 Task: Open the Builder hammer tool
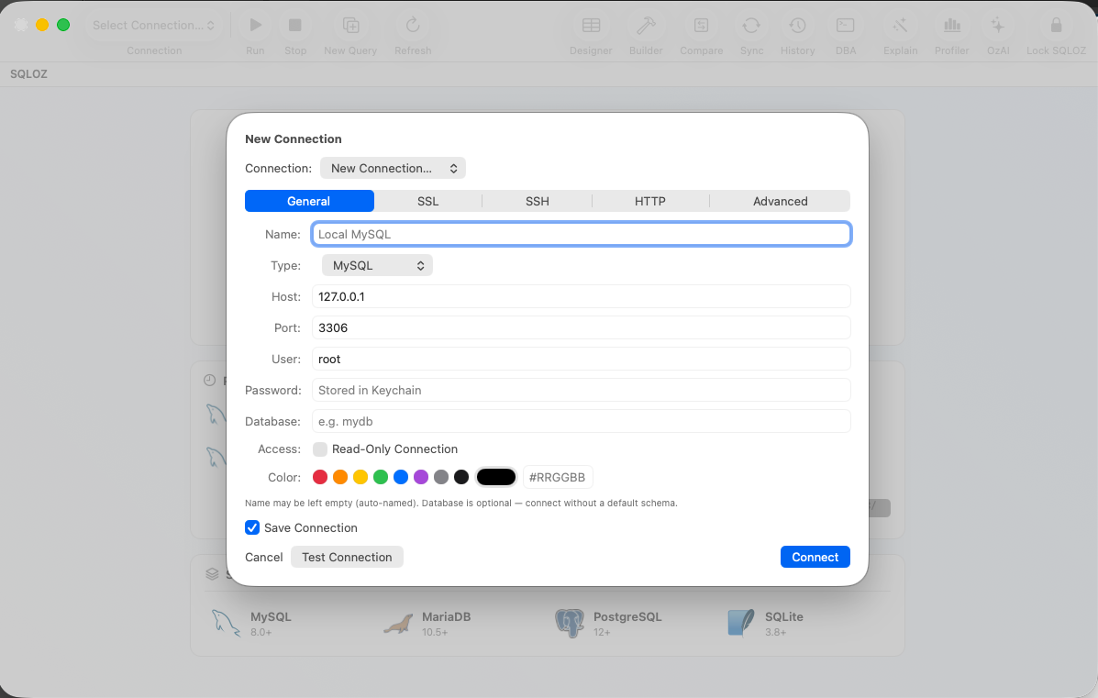pyautogui.click(x=646, y=25)
